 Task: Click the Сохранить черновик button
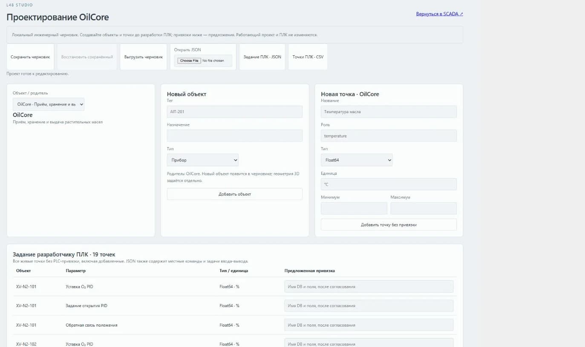tap(30, 57)
